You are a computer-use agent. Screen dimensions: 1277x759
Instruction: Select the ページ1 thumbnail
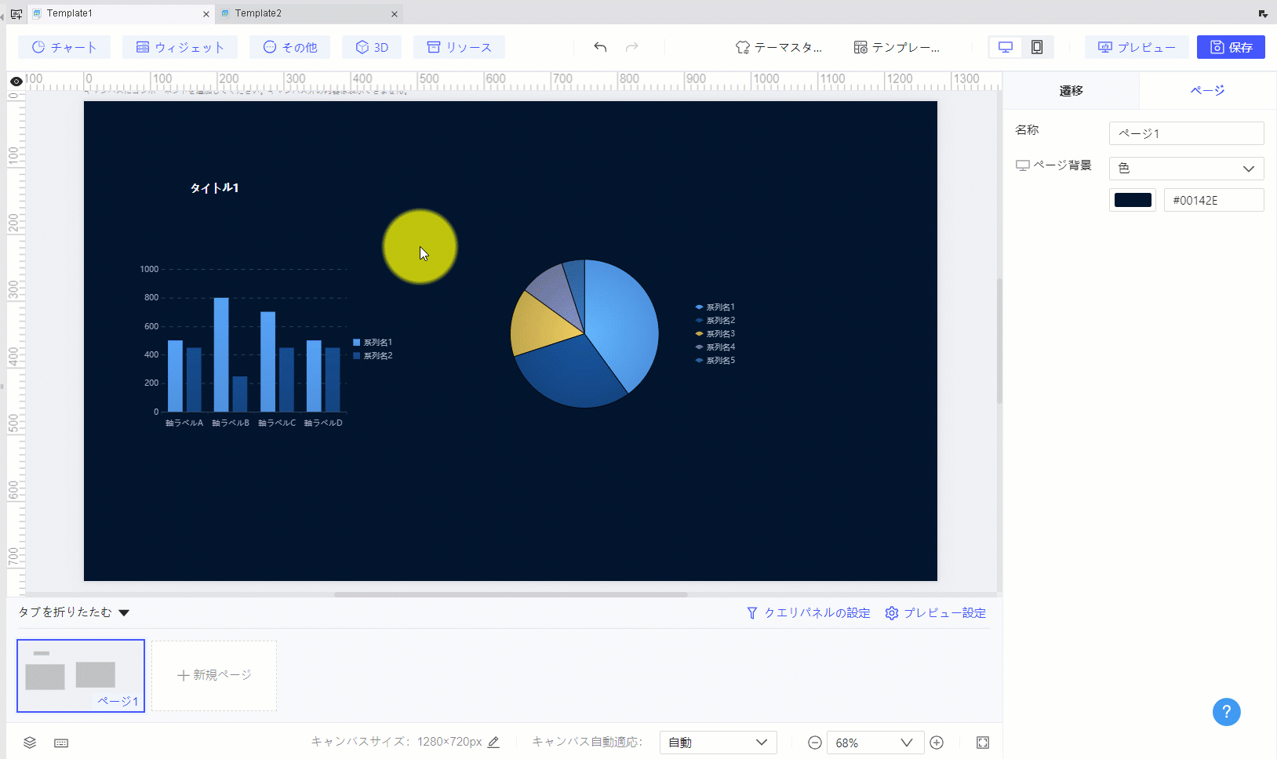tap(81, 676)
